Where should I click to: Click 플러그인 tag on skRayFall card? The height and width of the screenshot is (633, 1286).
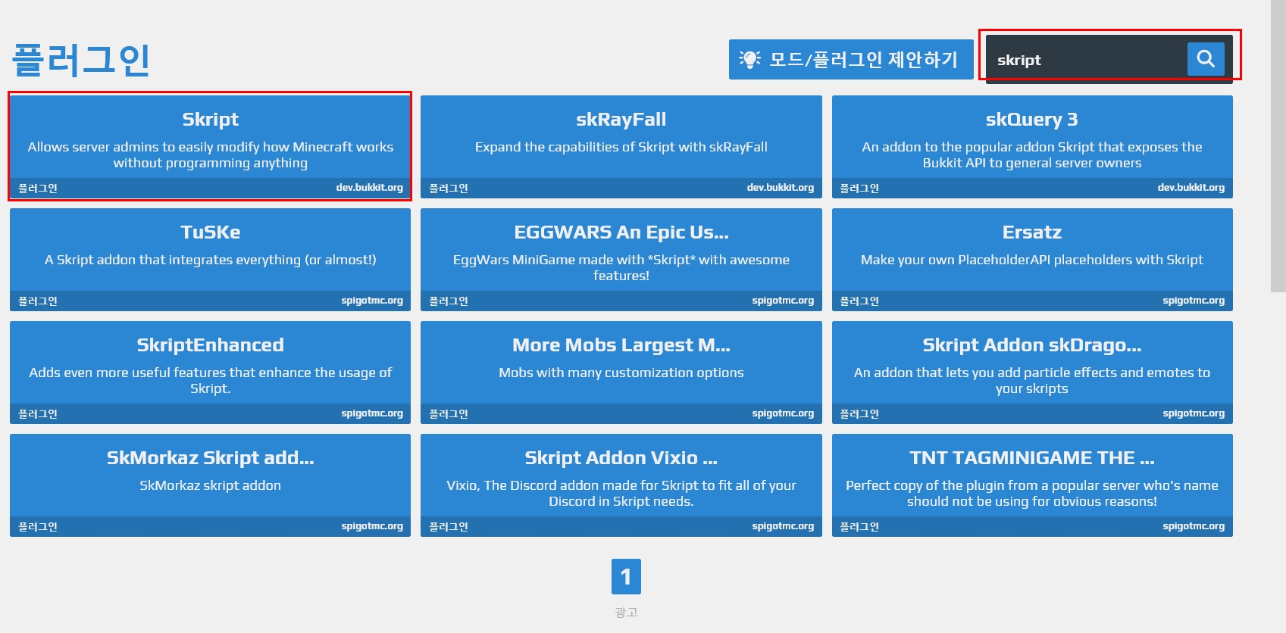point(449,188)
